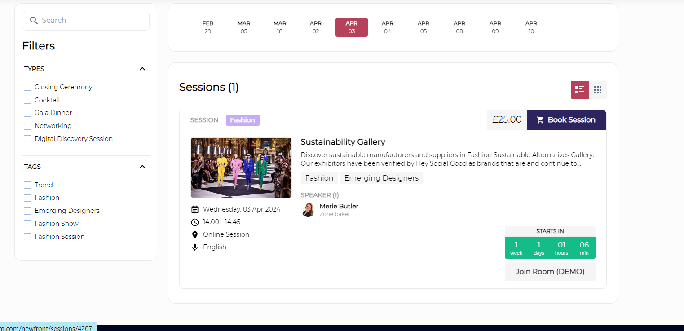Open the Sustainability Gallery runway thumbnail
The width and height of the screenshot is (684, 331).
[x=241, y=168]
